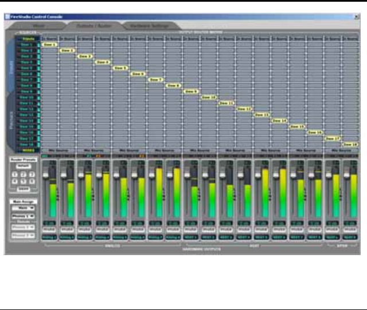The width and height of the screenshot is (367, 310).
Task: Expand the bottom Phones 2 remote dropdown
Action: pyautogui.click(x=24, y=235)
